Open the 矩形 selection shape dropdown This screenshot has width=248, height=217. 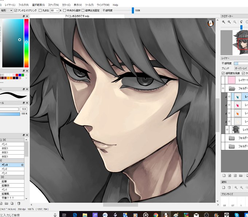click(7, 11)
